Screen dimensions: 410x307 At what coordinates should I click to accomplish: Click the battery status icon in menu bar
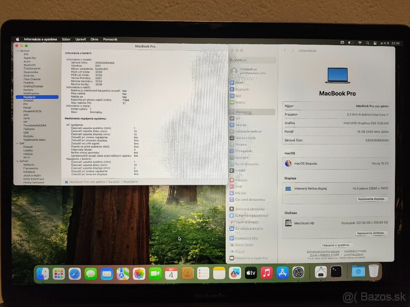(351, 43)
